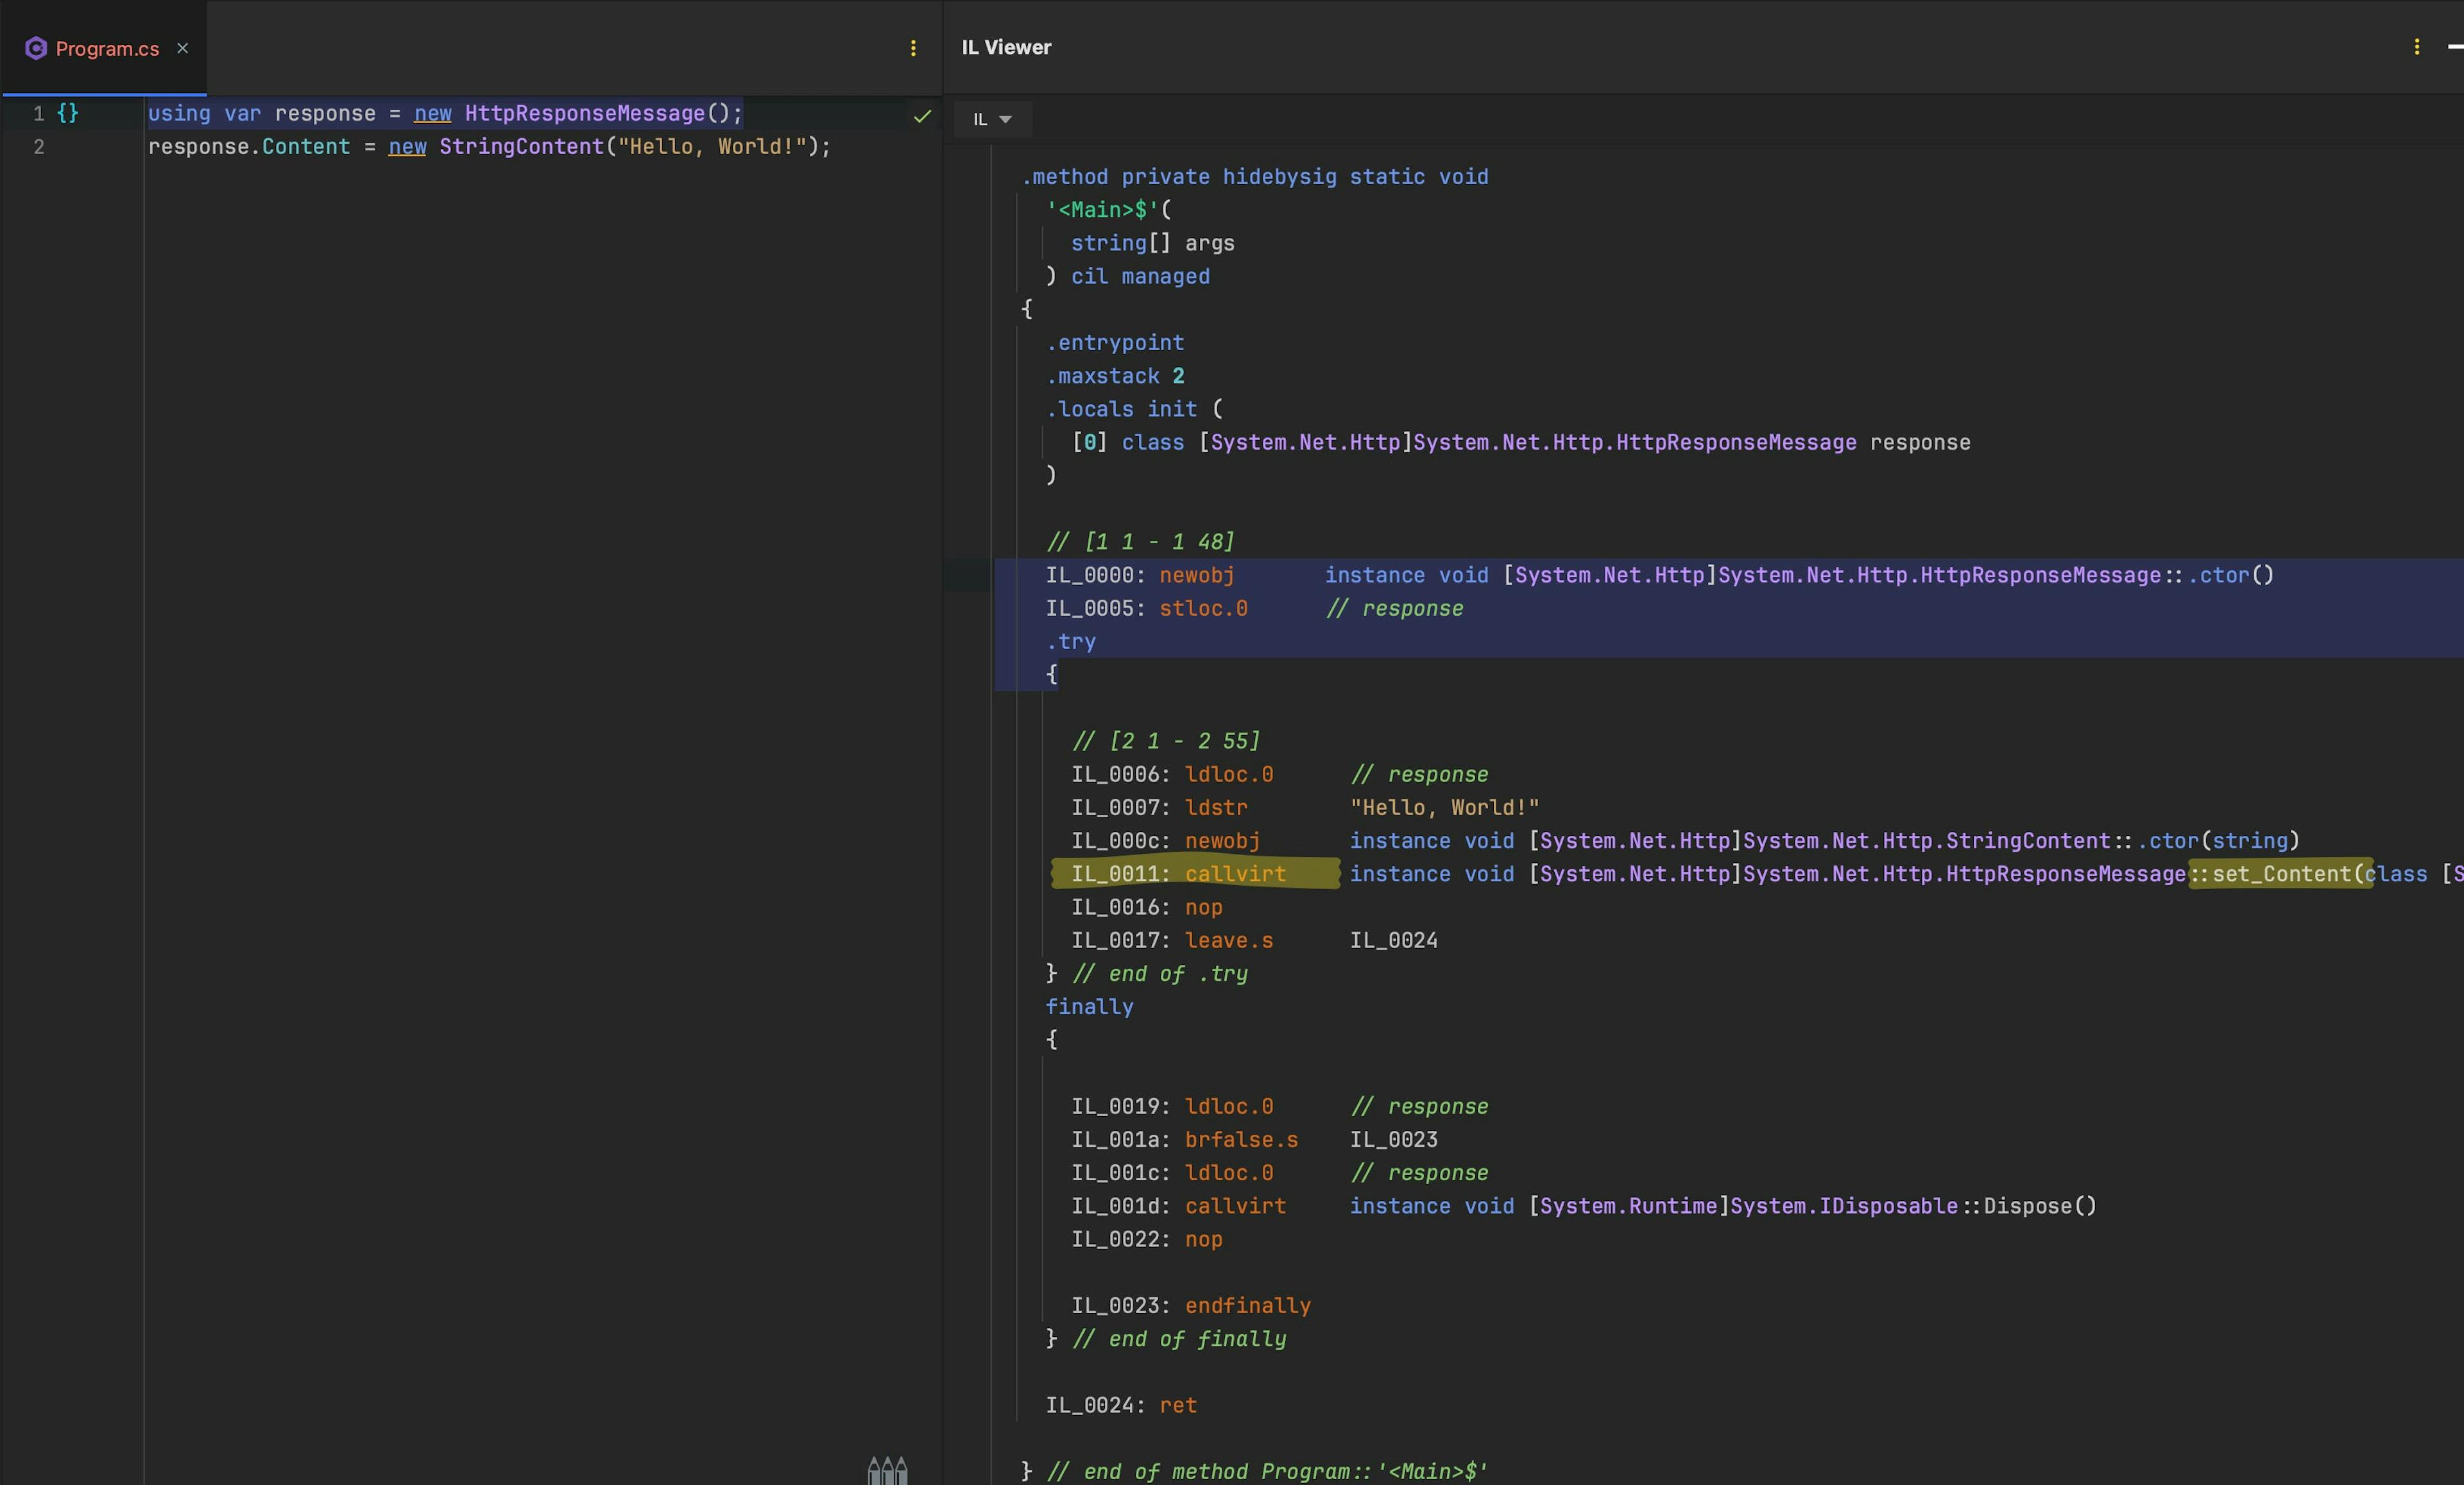The height and width of the screenshot is (1485, 2464).
Task: Hide the IL Viewer tool window
Action: point(2454,47)
